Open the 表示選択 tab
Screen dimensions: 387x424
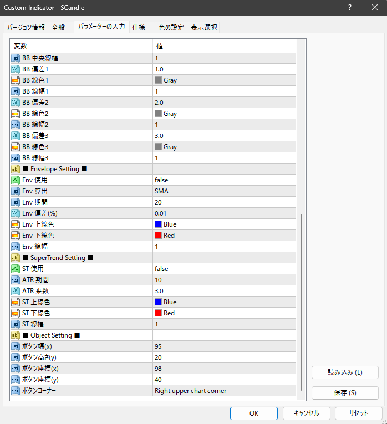(x=203, y=28)
